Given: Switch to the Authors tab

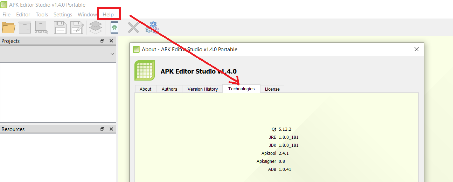Looking at the screenshot, I should point(169,89).
